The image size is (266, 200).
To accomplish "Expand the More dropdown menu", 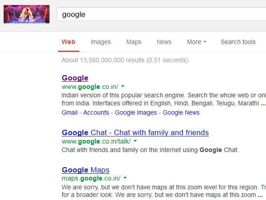I will tap(196, 42).
